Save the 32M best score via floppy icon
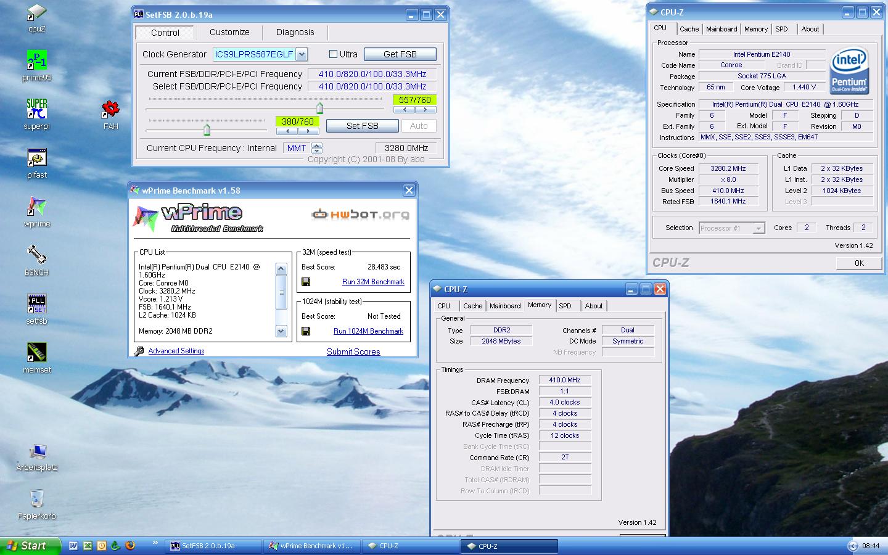This screenshot has width=888, height=555. pyautogui.click(x=306, y=282)
